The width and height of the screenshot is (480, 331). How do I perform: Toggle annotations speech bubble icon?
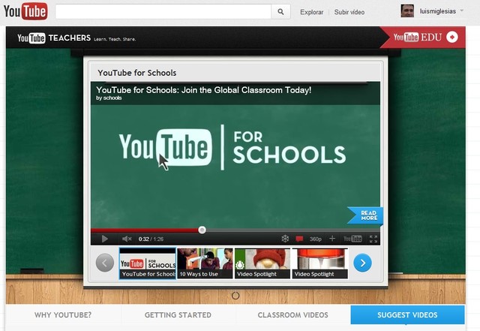pos(299,239)
